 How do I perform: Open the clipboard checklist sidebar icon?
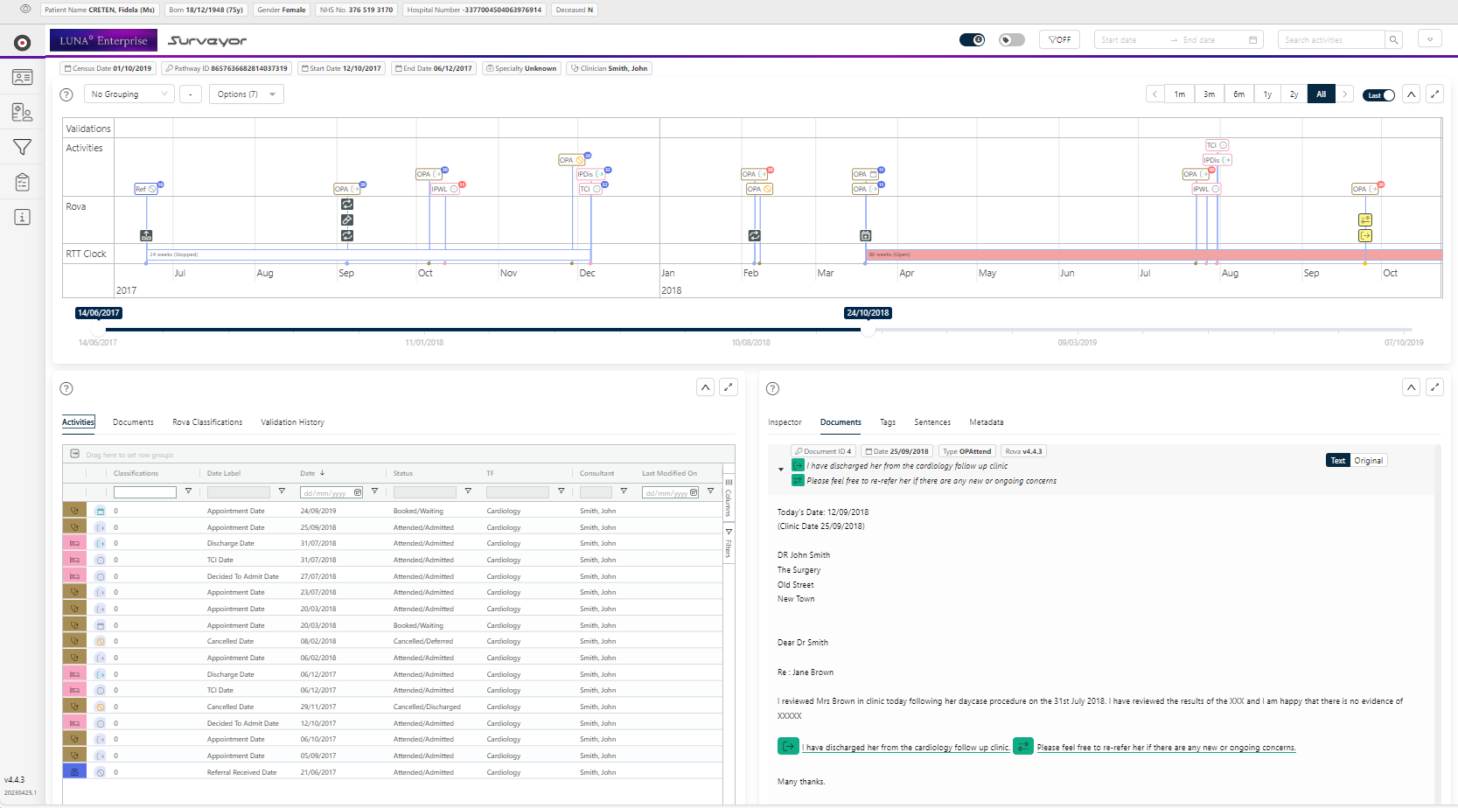(x=23, y=182)
